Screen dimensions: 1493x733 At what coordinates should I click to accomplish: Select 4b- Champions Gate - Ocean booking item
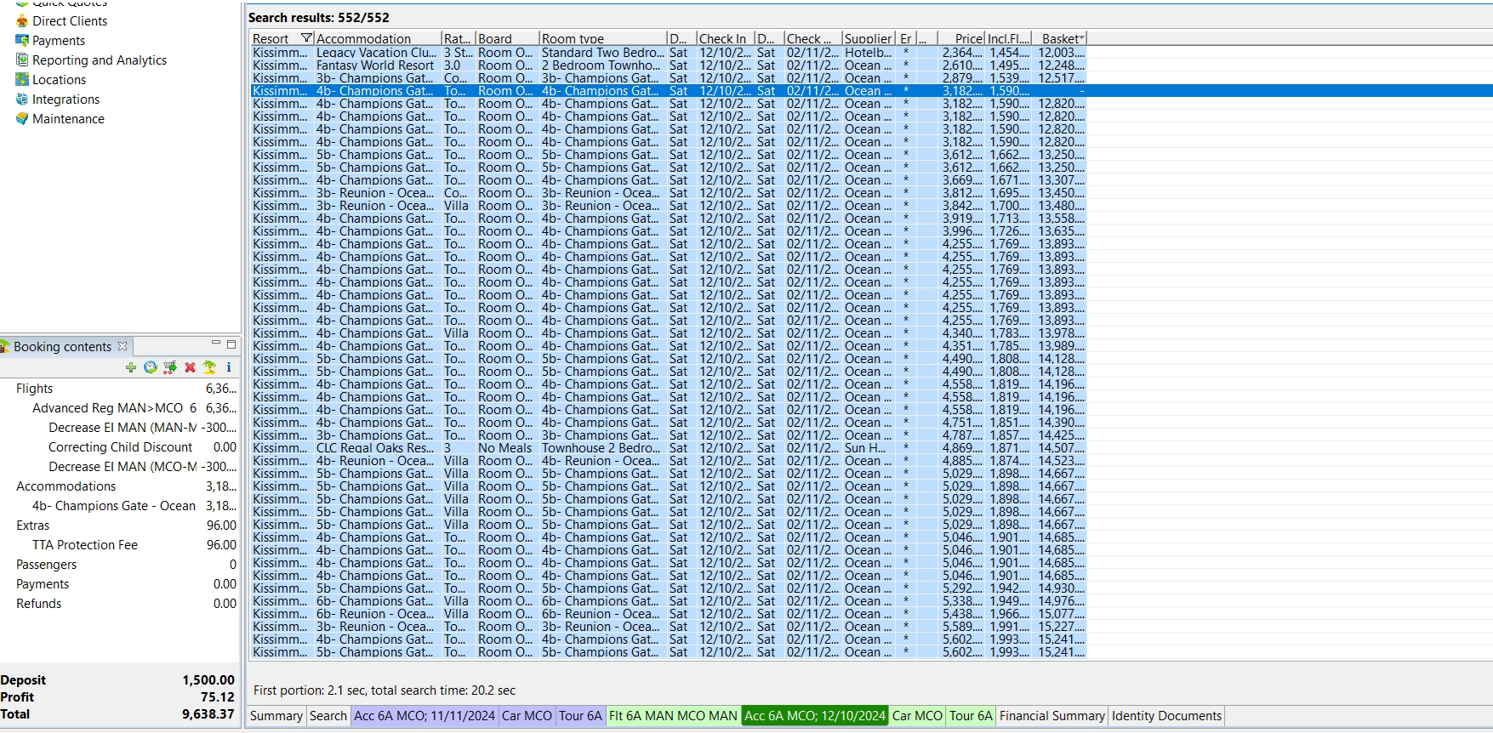pyautogui.click(x=114, y=506)
